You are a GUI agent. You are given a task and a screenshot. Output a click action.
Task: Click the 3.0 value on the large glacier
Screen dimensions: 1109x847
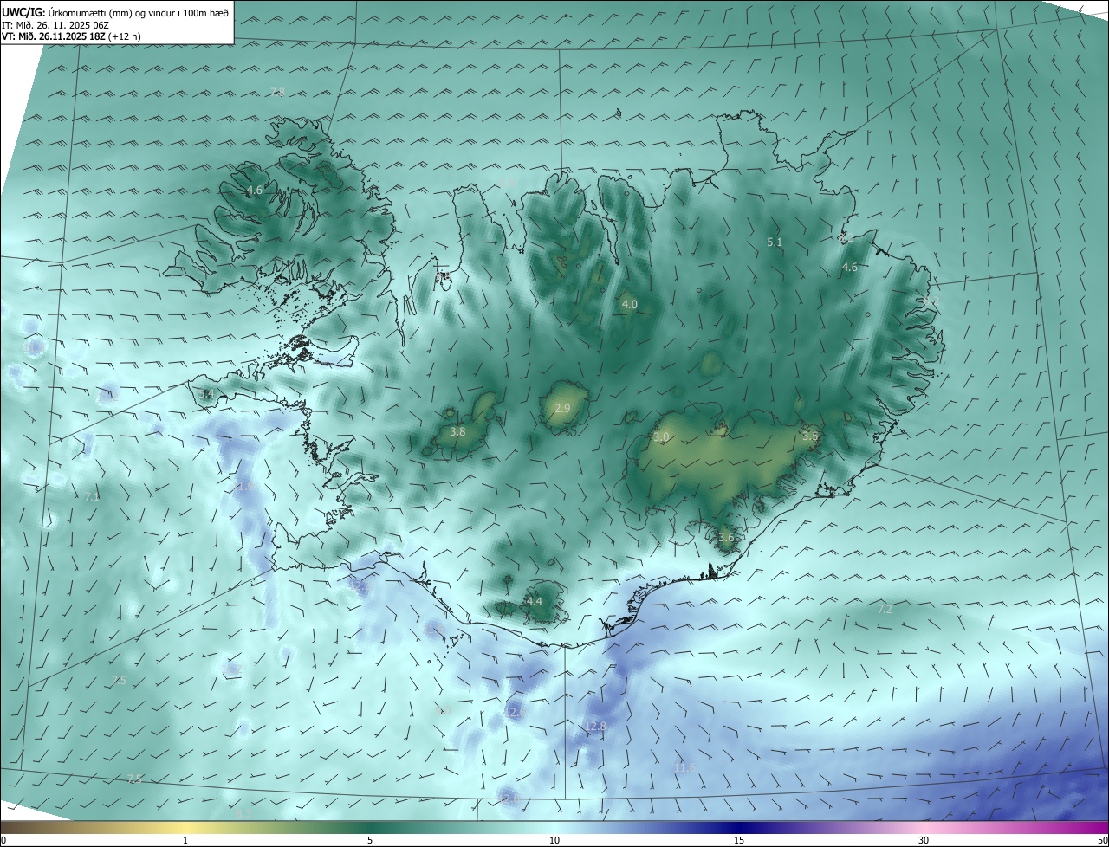click(661, 438)
